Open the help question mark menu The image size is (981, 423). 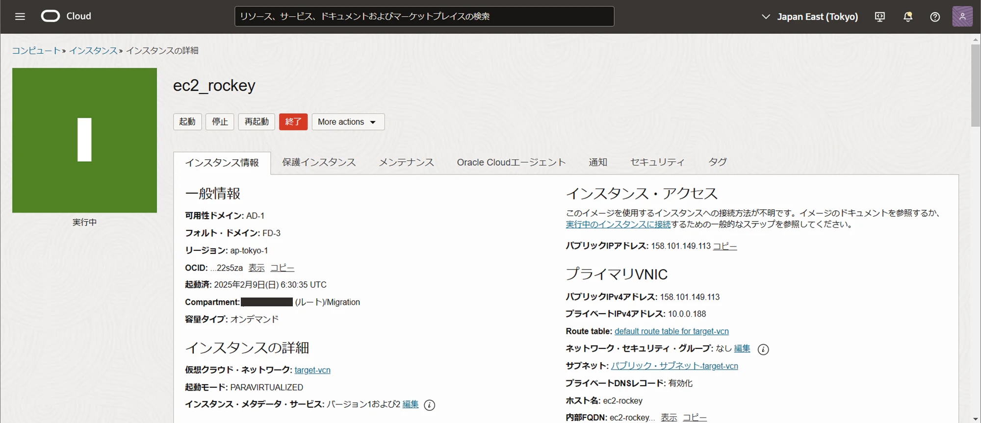(x=935, y=17)
